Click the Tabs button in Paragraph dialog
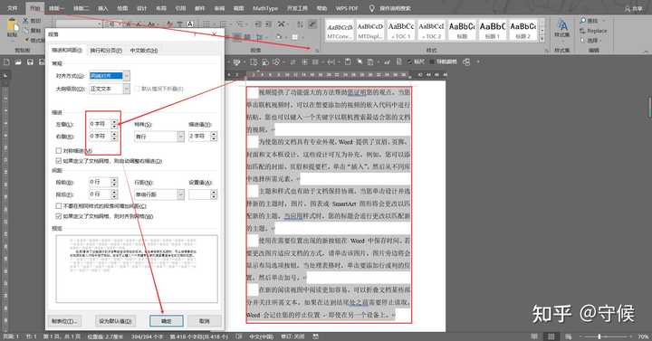 [x=64, y=320]
